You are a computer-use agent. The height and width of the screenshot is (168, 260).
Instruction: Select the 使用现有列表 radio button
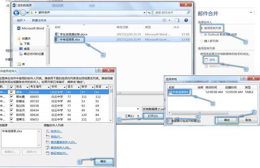coord(201,28)
